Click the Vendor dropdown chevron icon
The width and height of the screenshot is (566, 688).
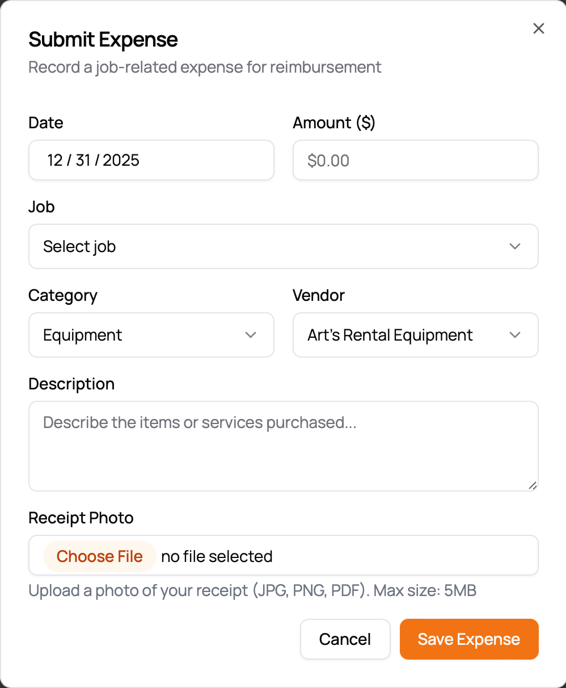pos(515,335)
